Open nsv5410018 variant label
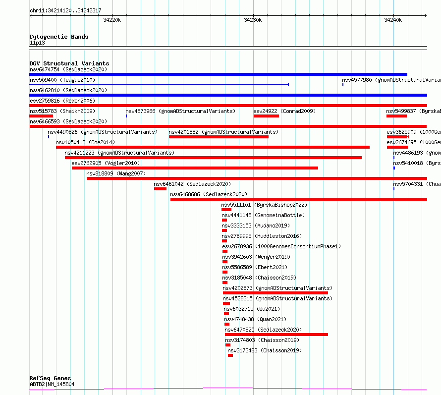 click(x=417, y=163)
